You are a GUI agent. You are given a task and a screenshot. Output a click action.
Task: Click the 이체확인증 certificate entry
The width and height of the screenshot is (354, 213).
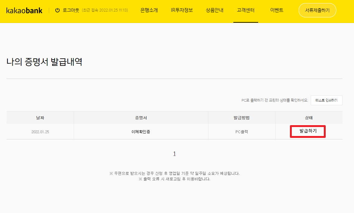pyautogui.click(x=141, y=132)
